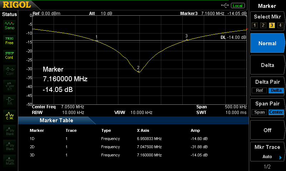Viewport: 286px width, 171px height.
Task: Click the Amp column header
Action: coord(195,130)
